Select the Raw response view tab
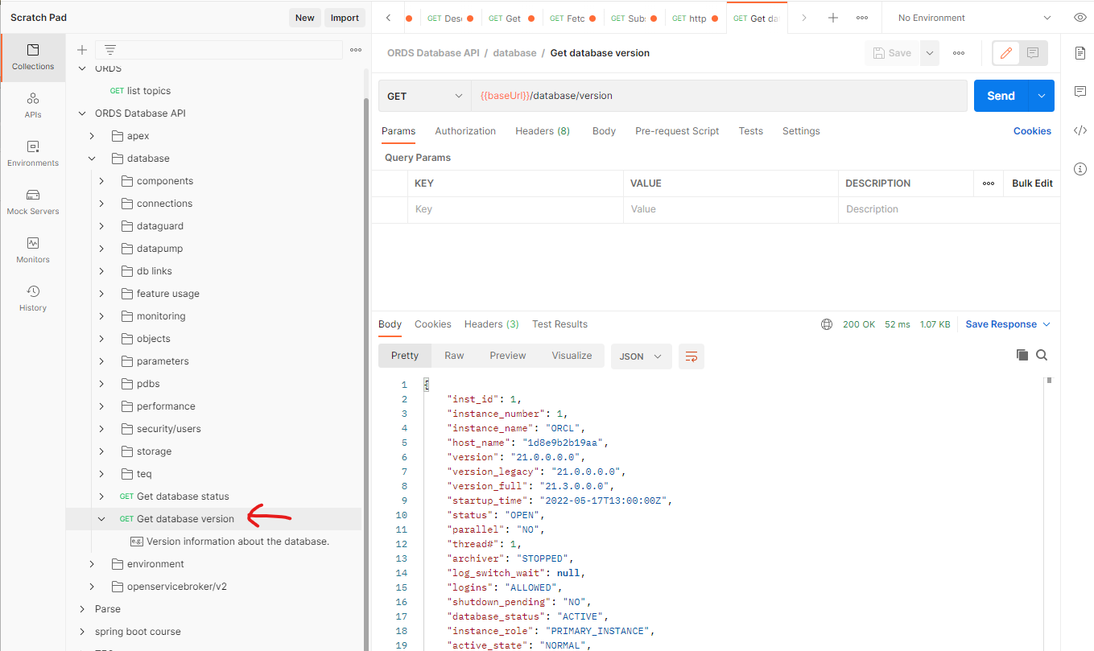 point(454,356)
